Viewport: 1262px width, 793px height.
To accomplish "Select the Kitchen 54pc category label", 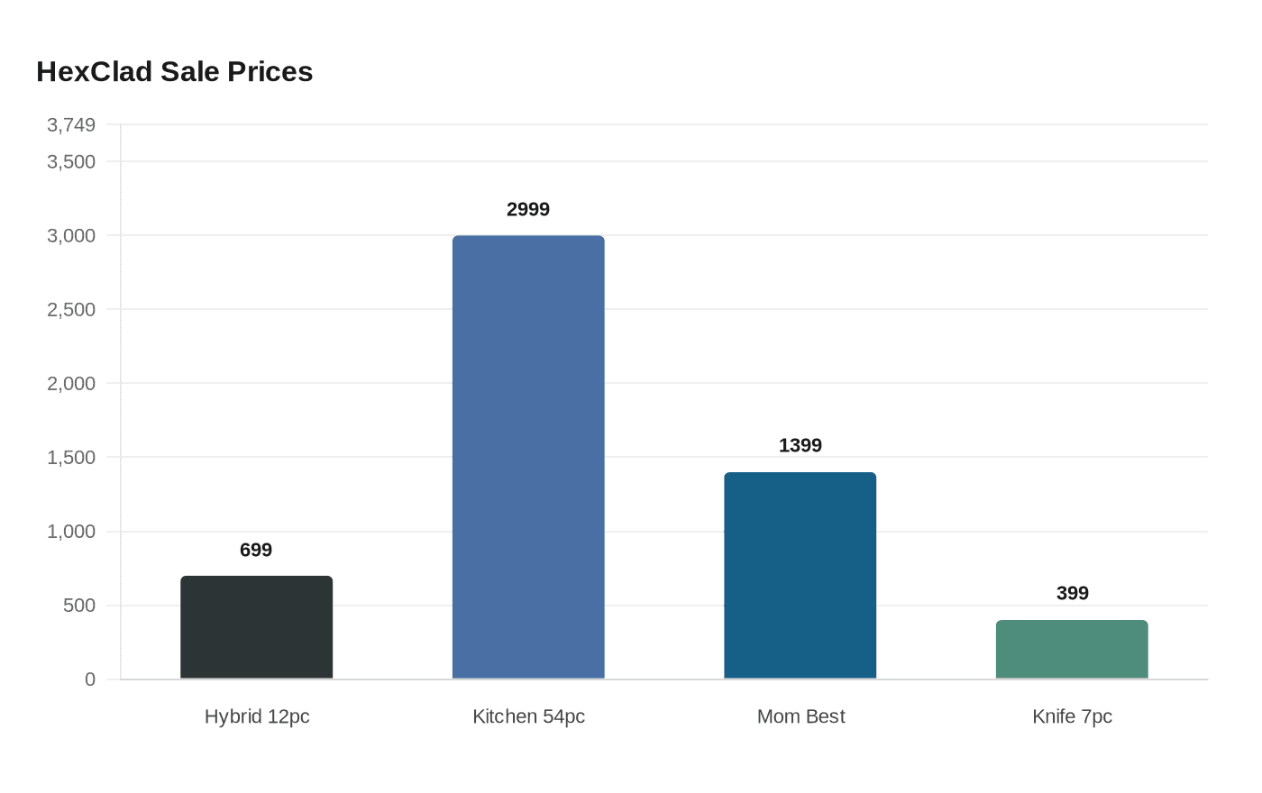I will [x=528, y=716].
